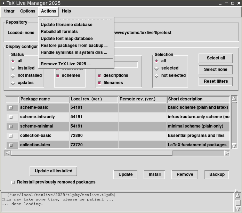Choose 'Remove TeX Live 2025 ...' entry
Screen dimensions: 242x213
pos(65,64)
